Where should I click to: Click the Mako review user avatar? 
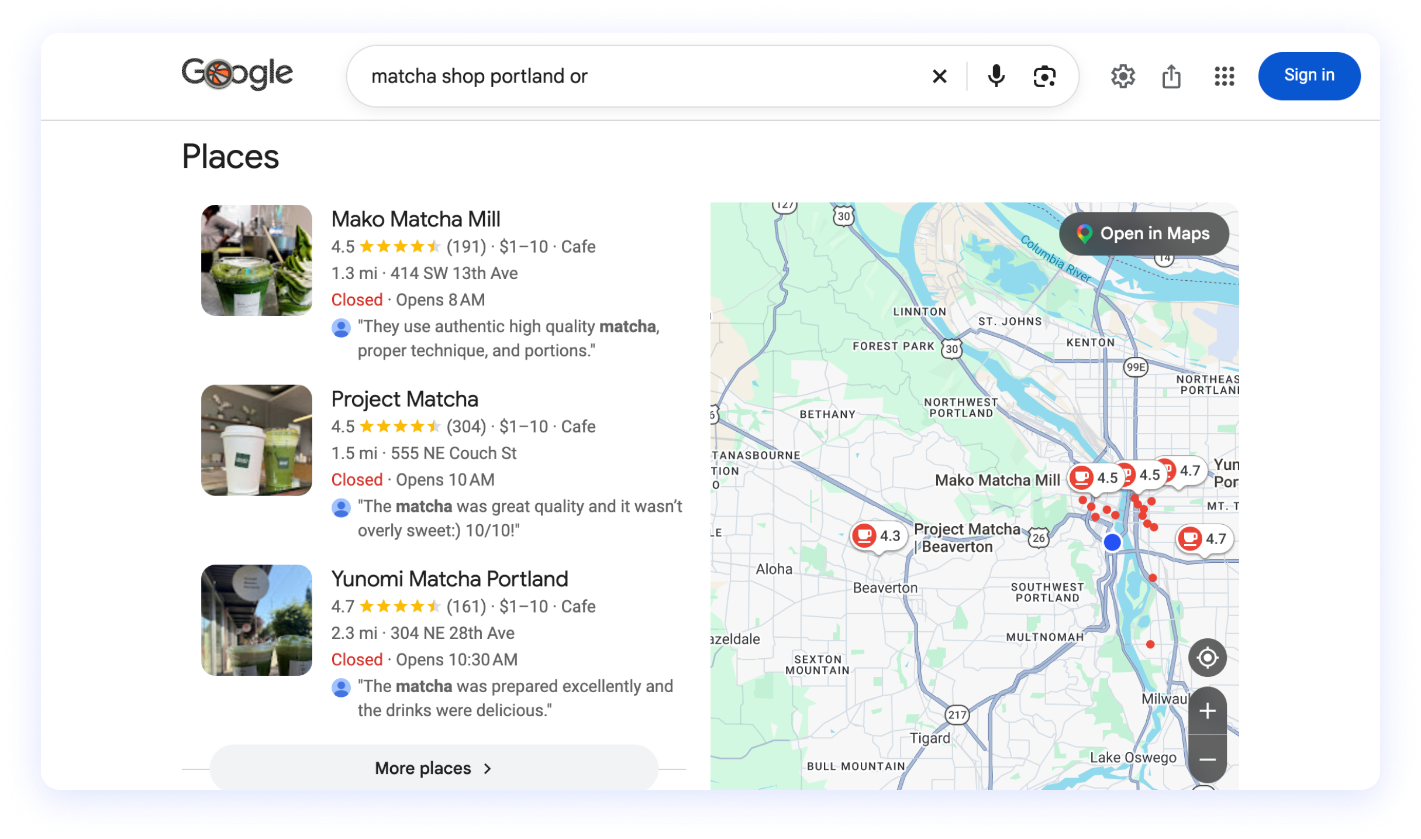[x=341, y=328]
